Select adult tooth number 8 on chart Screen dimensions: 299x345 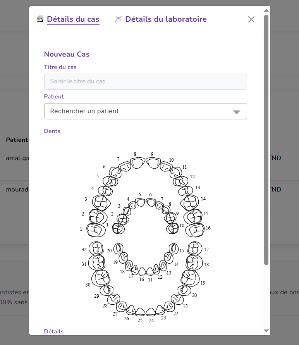click(x=137, y=163)
